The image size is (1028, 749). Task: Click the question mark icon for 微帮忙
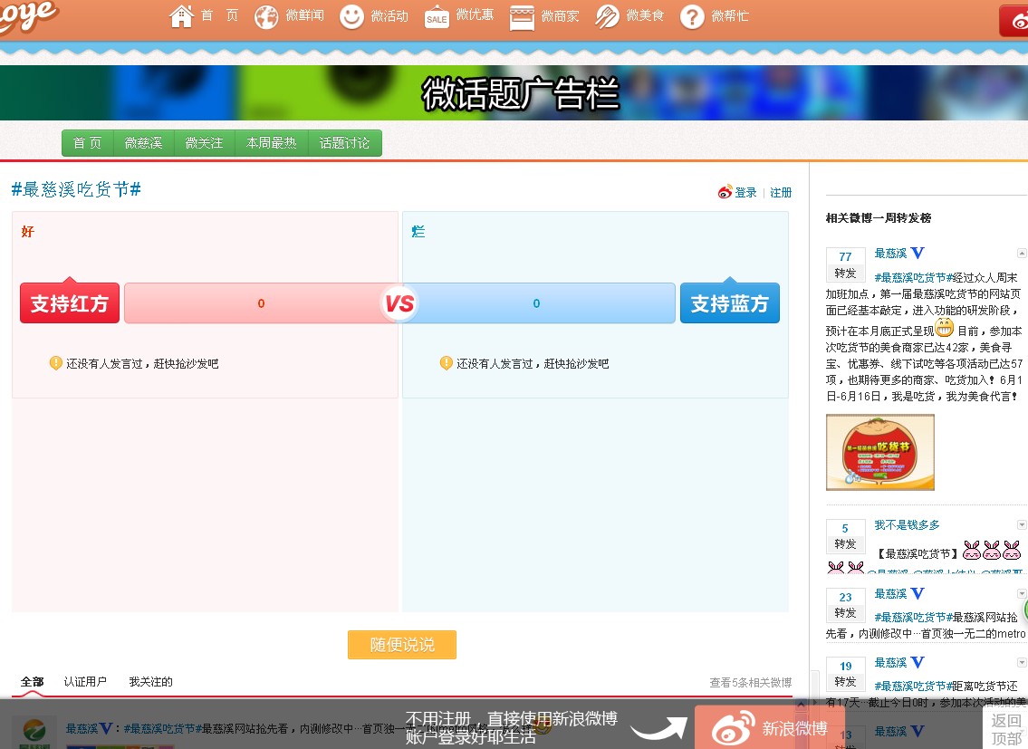692,16
